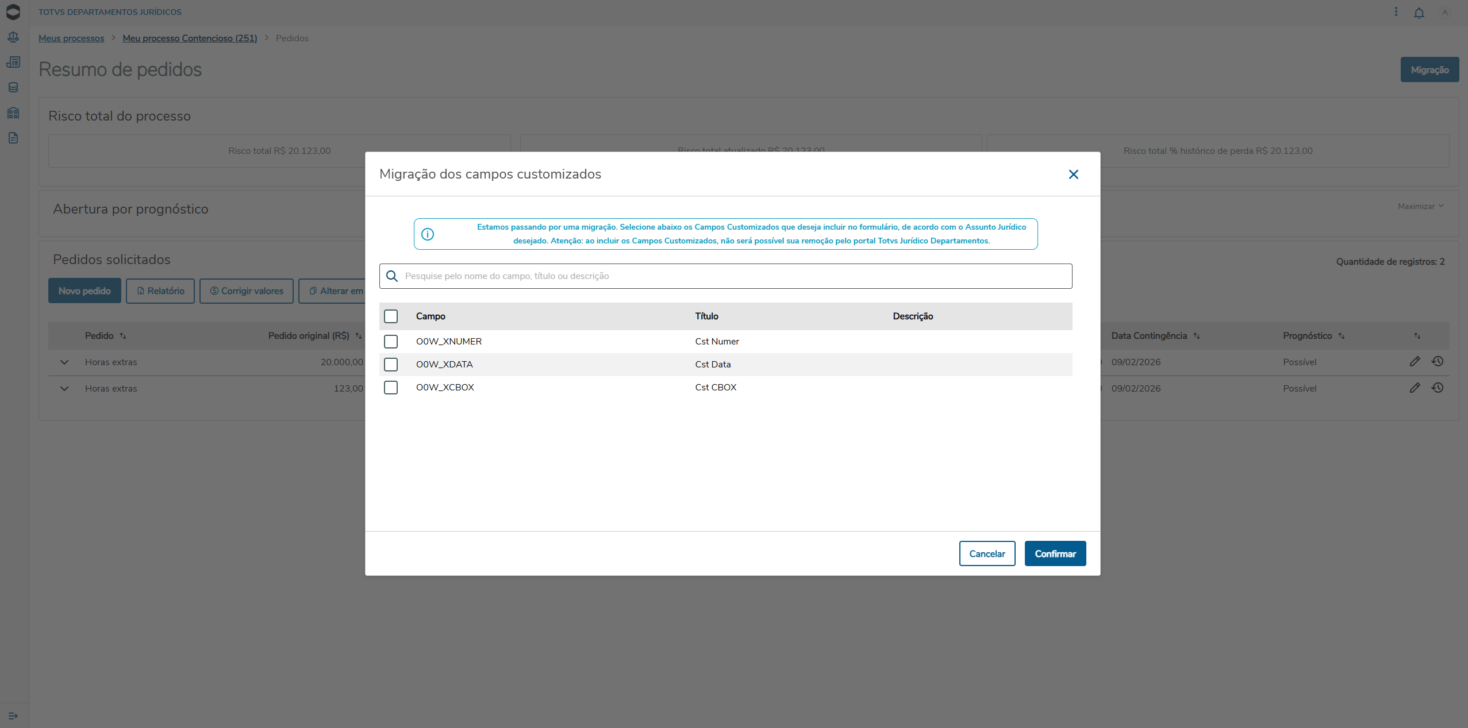Open the Maximizar dropdown

pyautogui.click(x=1420, y=206)
